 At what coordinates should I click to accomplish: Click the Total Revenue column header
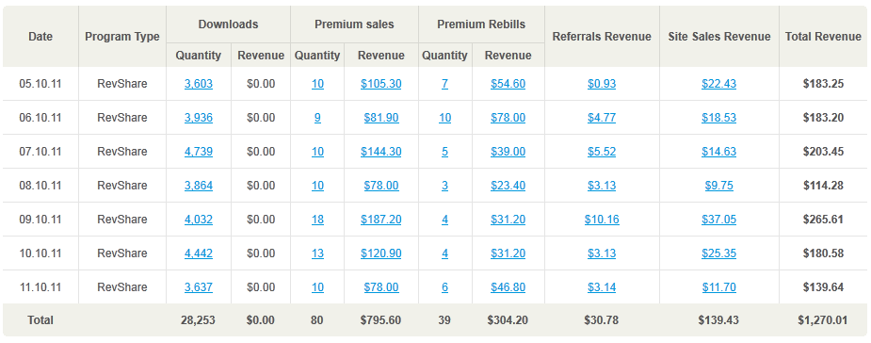point(823,37)
